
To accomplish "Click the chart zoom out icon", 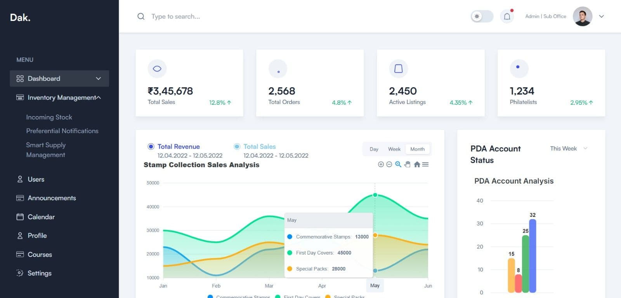I will coord(389,165).
